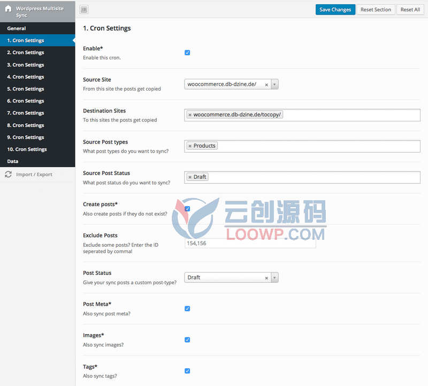The image size is (428, 386).
Task: Remove woocommerce.db-dzine.de/tocopy/ destination tag
Action: [x=190, y=115]
